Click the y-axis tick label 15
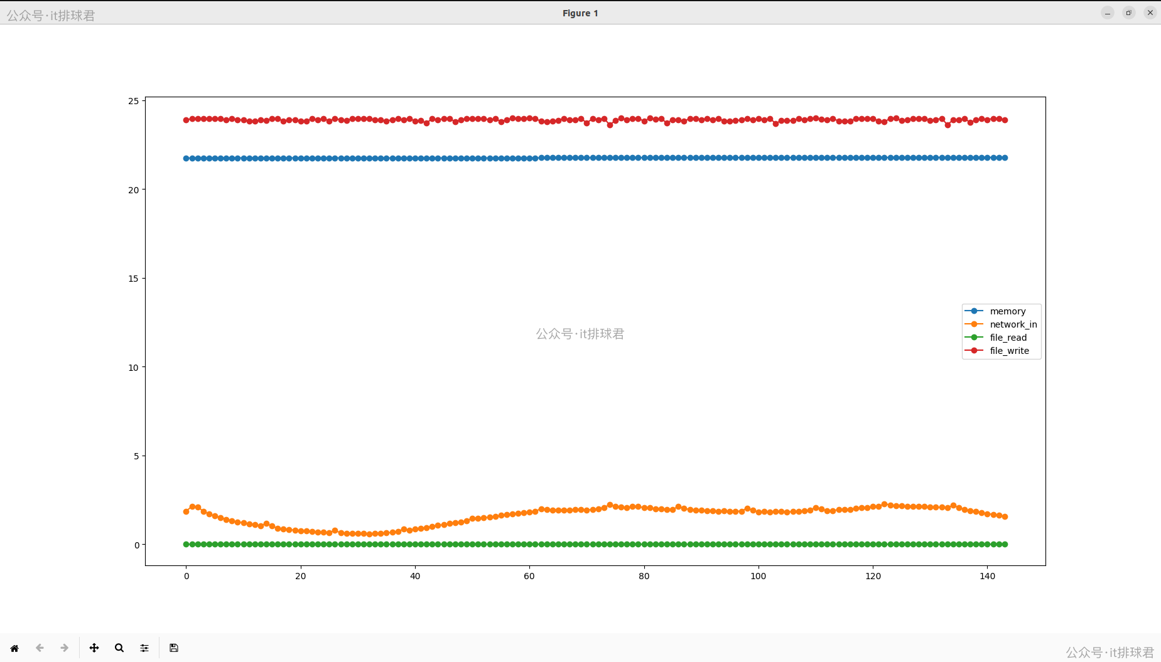 tap(133, 279)
